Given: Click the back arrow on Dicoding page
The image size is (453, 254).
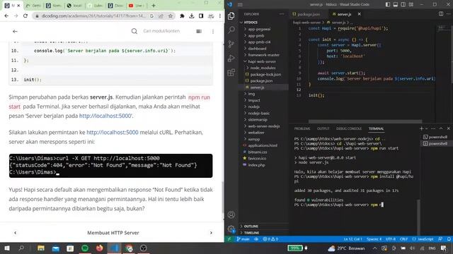Looking at the screenshot, I should pos(15,31).
